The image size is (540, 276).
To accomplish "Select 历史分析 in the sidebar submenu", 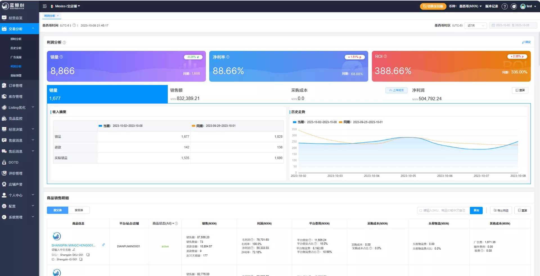I will (x=16, y=48).
